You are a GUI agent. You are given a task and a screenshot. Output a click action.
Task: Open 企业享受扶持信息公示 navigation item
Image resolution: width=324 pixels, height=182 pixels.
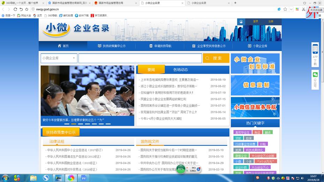point(209,46)
